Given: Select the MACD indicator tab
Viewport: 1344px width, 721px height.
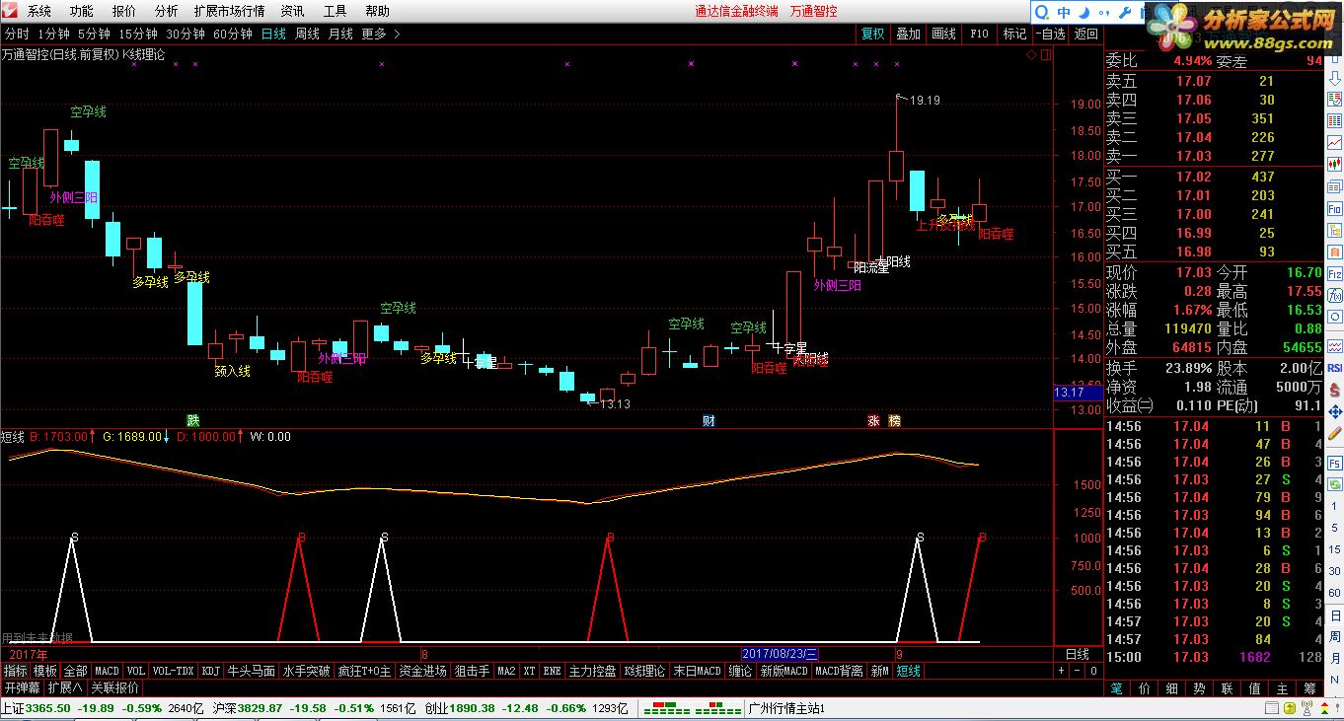Looking at the screenshot, I should (107, 671).
